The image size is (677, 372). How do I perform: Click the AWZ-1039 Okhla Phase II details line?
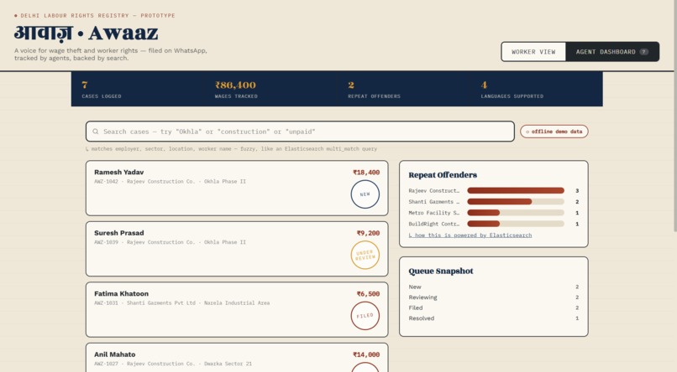pos(171,242)
